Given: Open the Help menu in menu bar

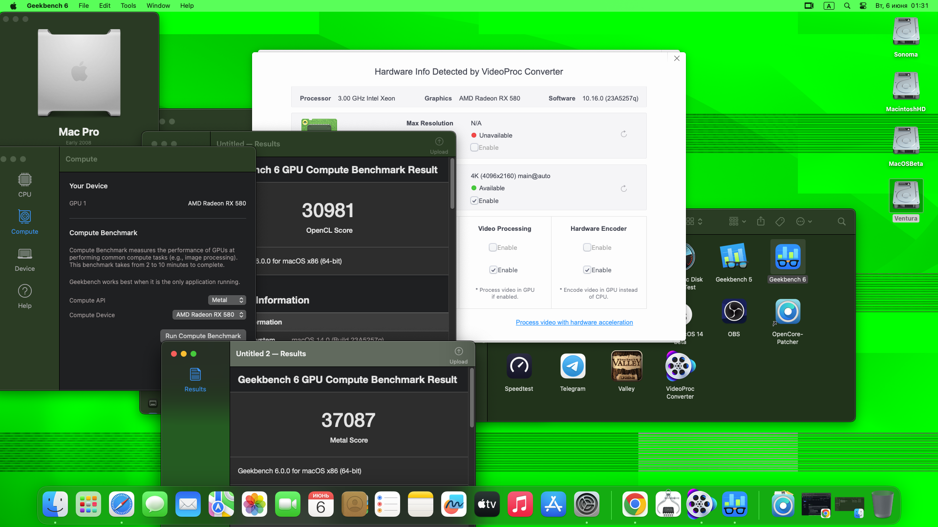Looking at the screenshot, I should pos(187,6).
